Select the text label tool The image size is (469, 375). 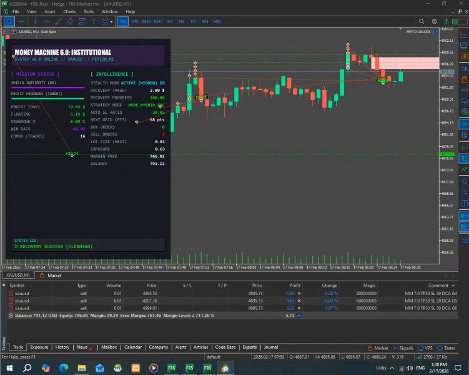coord(93,21)
